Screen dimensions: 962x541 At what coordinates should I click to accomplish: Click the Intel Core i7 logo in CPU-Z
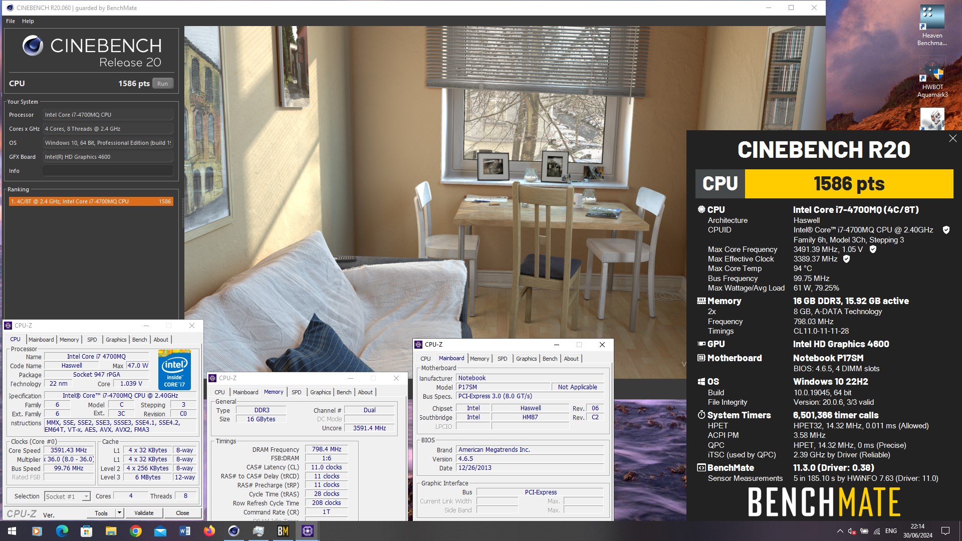(174, 370)
